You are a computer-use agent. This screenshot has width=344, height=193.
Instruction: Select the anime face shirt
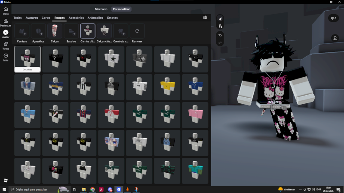(x=111, y=143)
